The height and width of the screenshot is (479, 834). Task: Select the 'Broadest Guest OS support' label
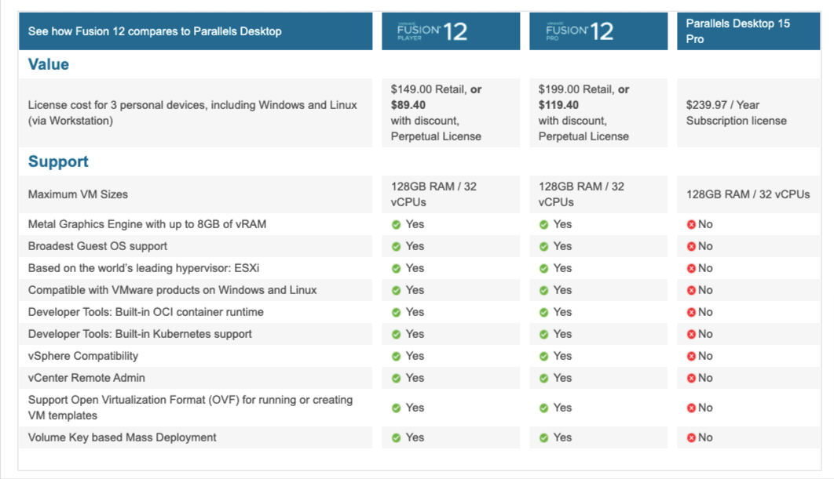point(97,246)
